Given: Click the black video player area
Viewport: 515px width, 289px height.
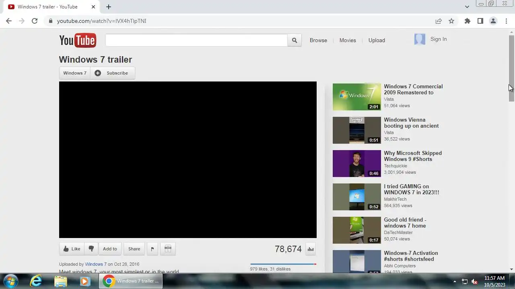Looking at the screenshot, I should [x=188, y=160].
